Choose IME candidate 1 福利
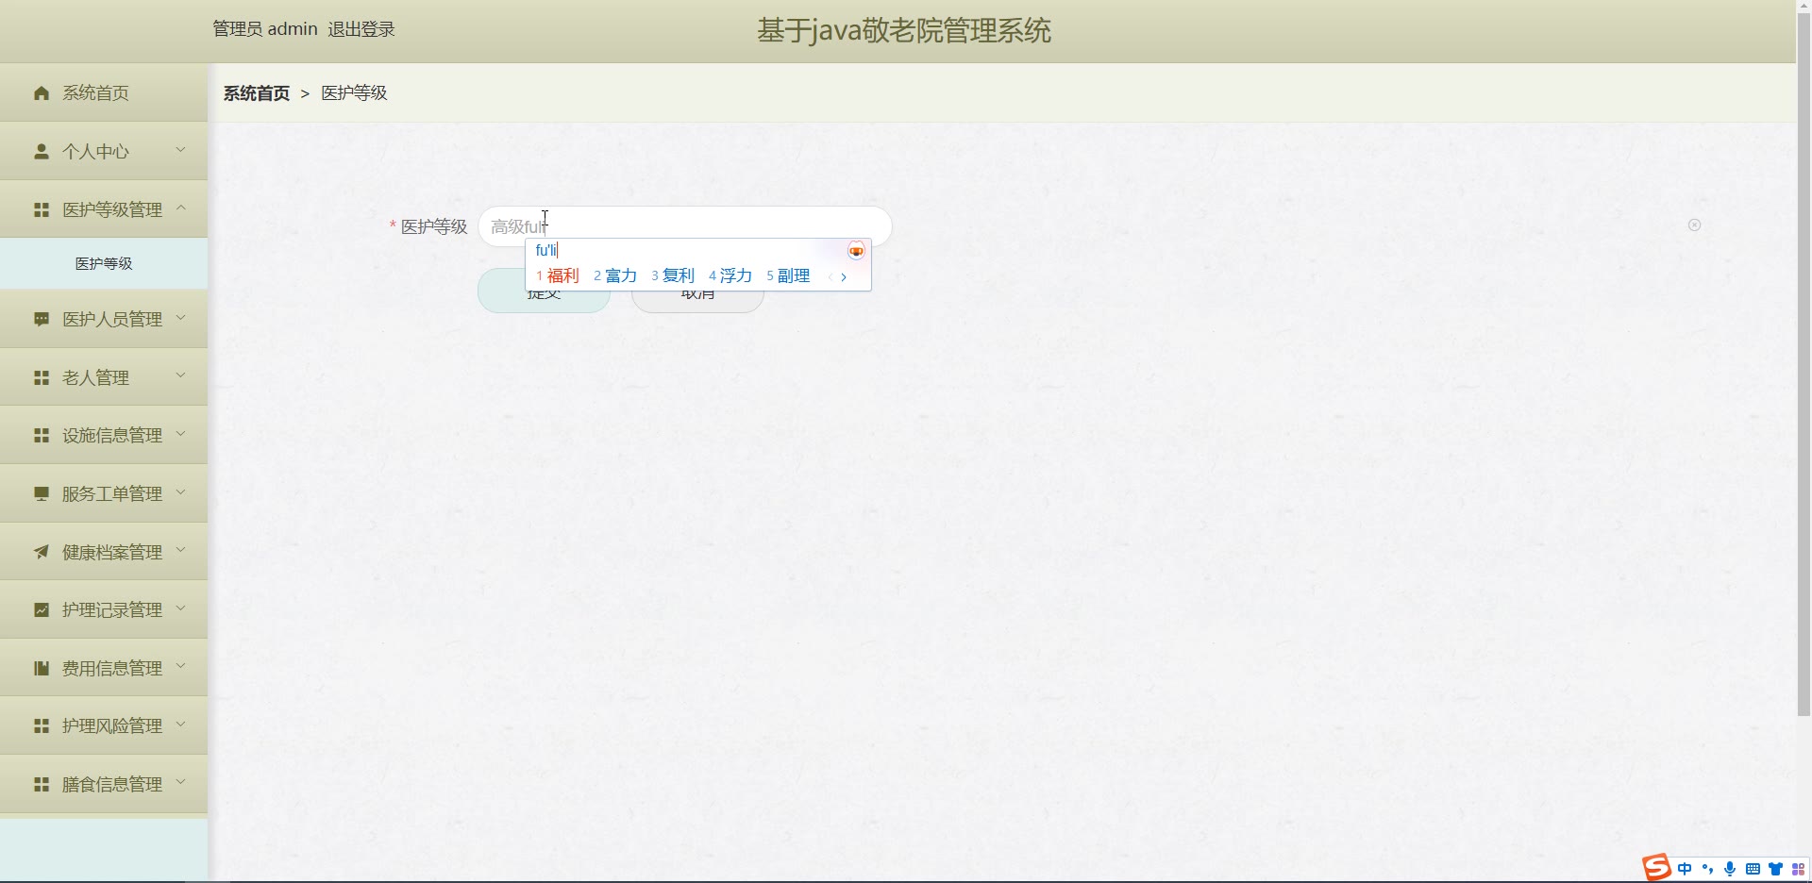The width and height of the screenshot is (1812, 883). pos(558,275)
